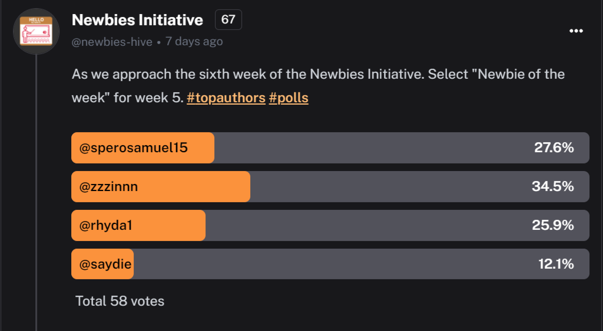Open the @newbies-hive handle profile
This screenshot has height=331, width=603.
(112, 42)
